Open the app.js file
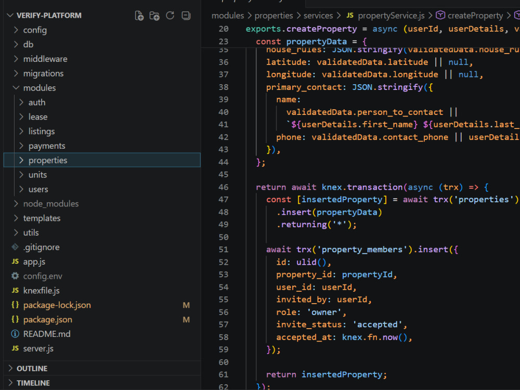Image resolution: width=520 pixels, height=390 pixels. 34,262
